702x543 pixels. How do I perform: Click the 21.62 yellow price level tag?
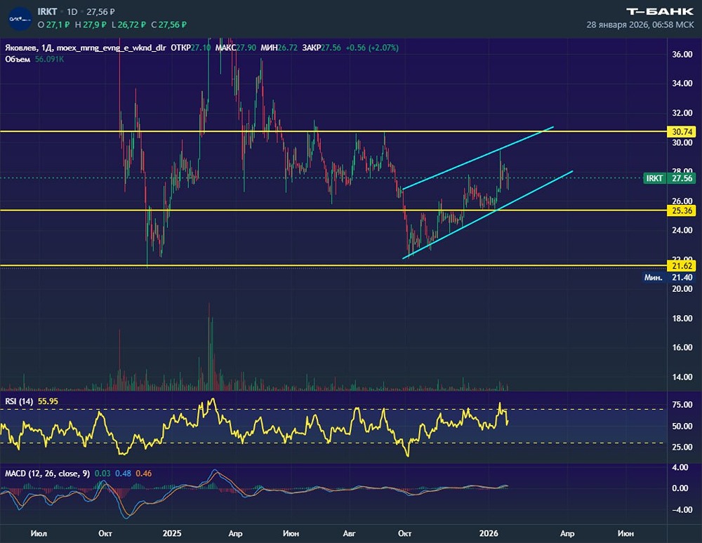coord(682,266)
